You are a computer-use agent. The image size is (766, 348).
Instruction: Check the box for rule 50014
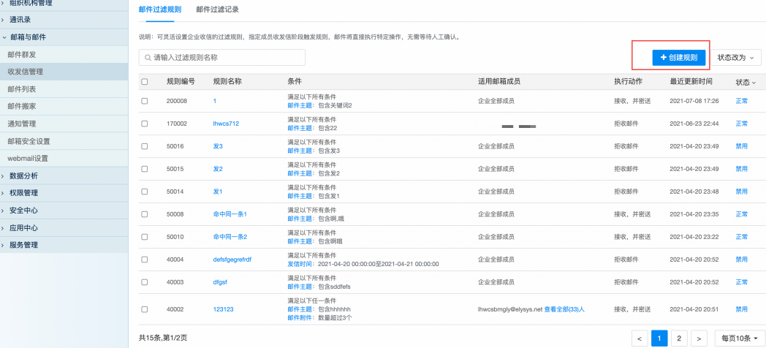(145, 192)
